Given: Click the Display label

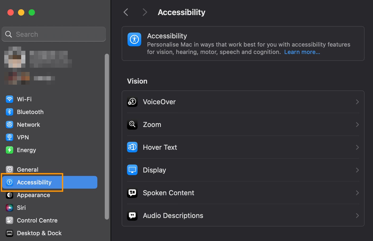Looking at the screenshot, I should [154, 170].
